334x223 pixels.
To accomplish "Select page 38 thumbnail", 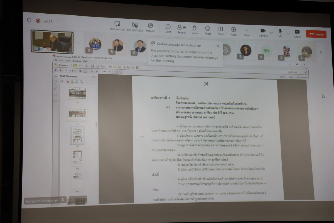I will [x=77, y=135].
